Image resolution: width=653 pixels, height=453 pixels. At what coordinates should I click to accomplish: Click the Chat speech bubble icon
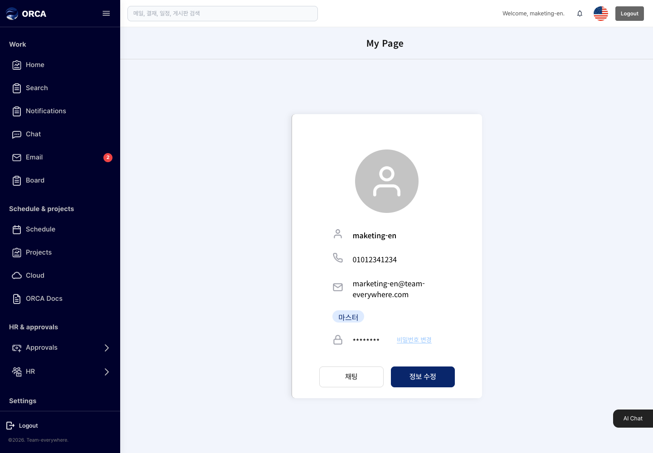coord(17,135)
